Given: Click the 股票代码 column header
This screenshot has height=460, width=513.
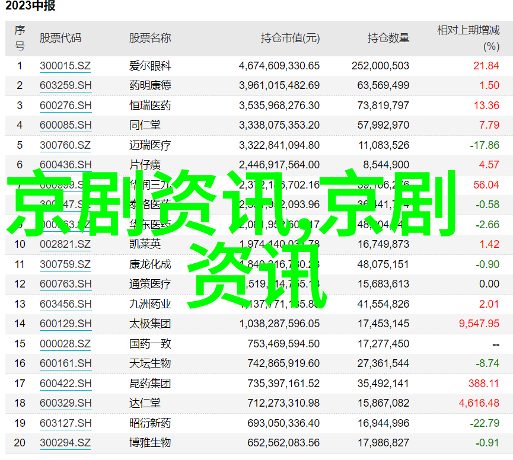Looking at the screenshot, I should click(x=60, y=38).
